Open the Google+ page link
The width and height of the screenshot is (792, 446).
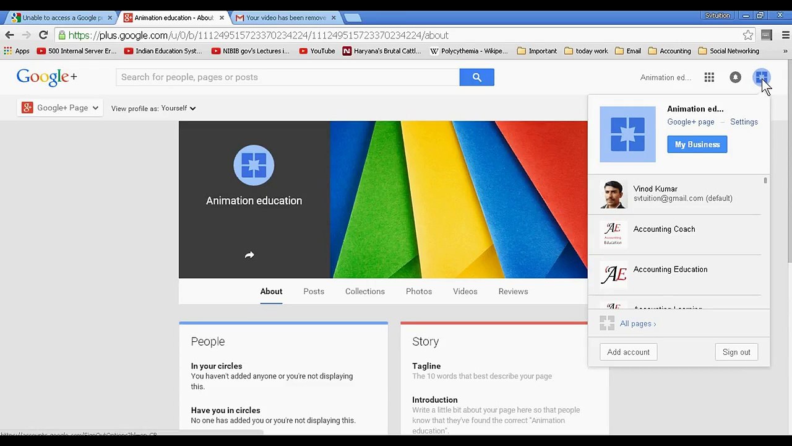pos(691,122)
